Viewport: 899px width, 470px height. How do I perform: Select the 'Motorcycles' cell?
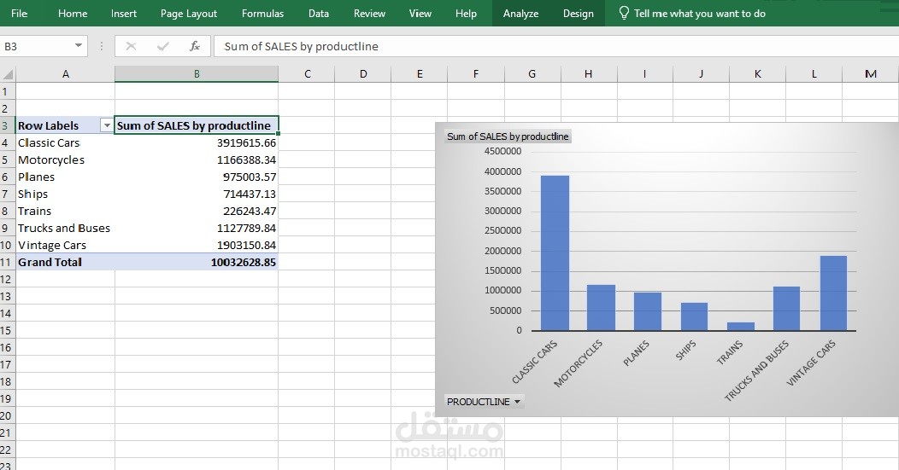tap(65, 160)
